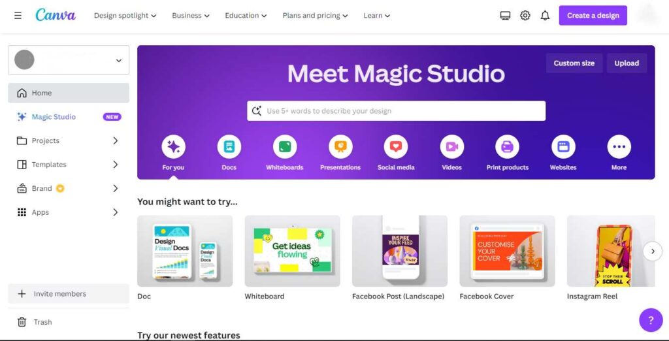Image resolution: width=669 pixels, height=341 pixels.
Task: Open Brand in sidebar
Action: (x=69, y=189)
